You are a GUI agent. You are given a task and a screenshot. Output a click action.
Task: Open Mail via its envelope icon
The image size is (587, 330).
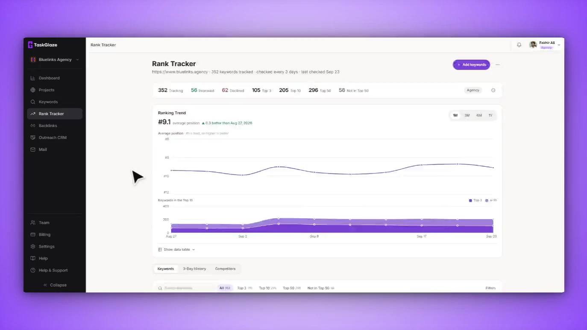pos(33,150)
